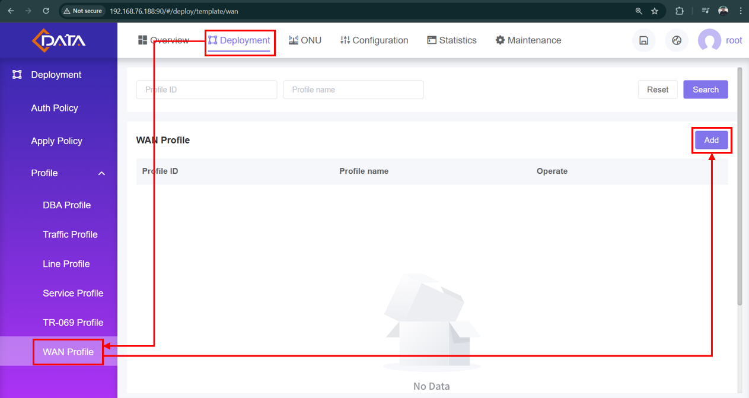Click the Profile ID search field
Image resolution: width=749 pixels, height=398 pixels.
pos(206,90)
